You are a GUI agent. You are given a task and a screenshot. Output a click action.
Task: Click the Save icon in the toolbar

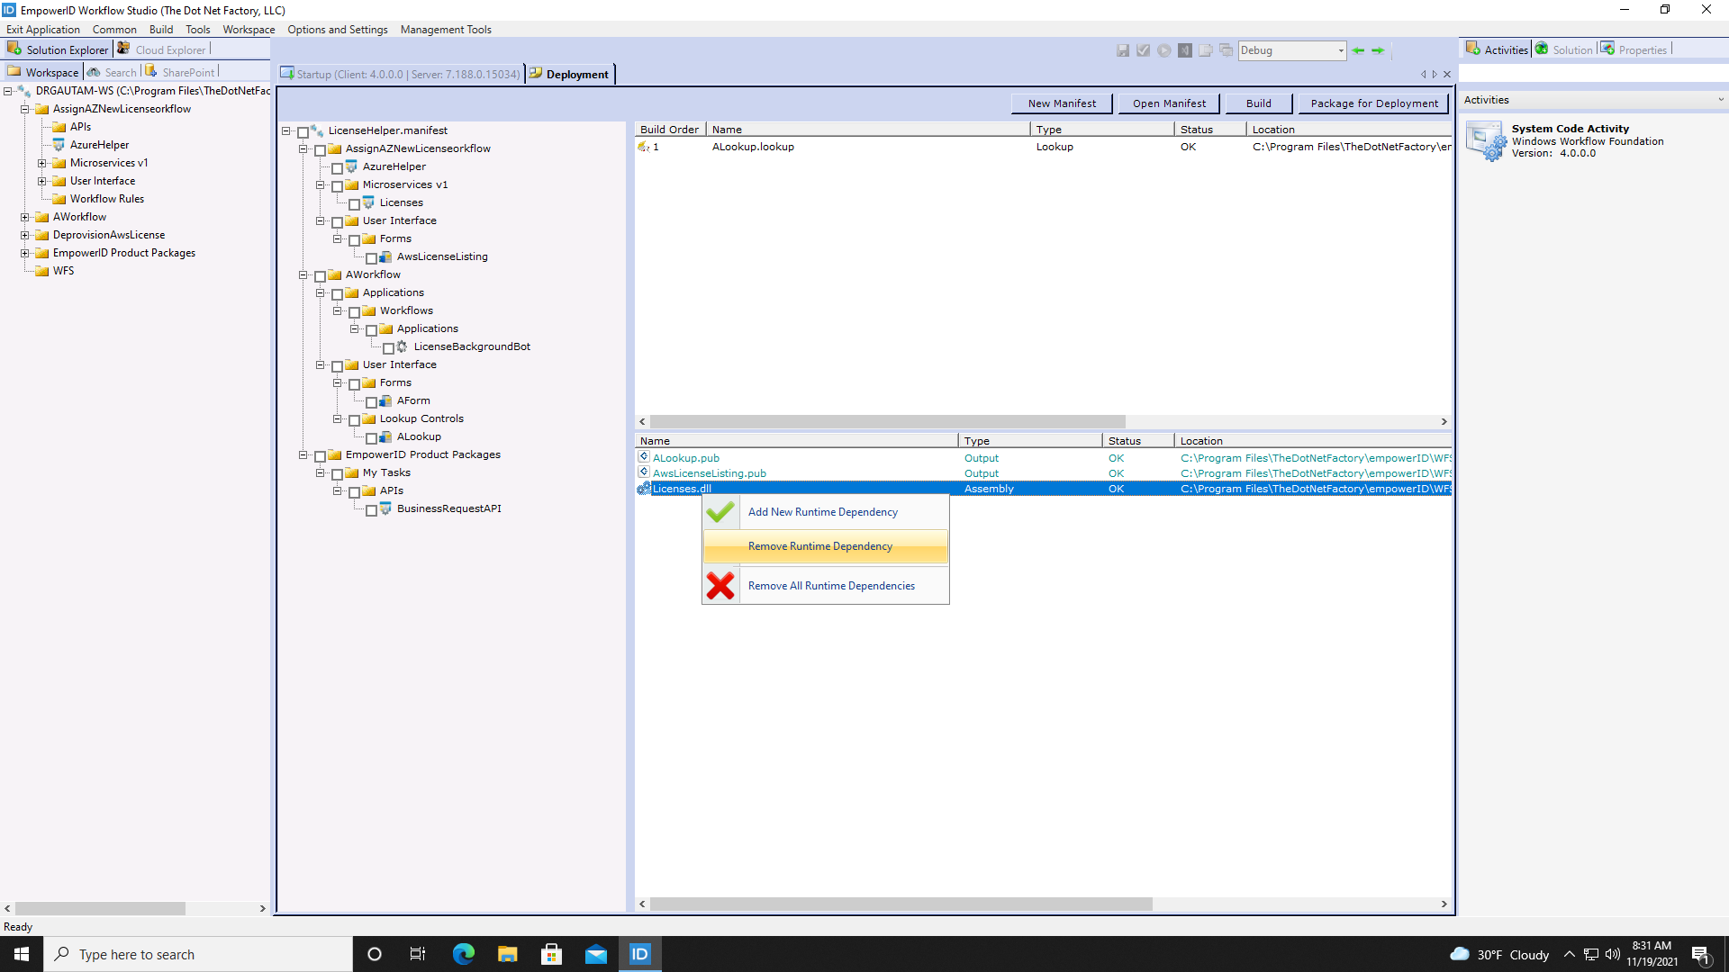pyautogui.click(x=1123, y=50)
